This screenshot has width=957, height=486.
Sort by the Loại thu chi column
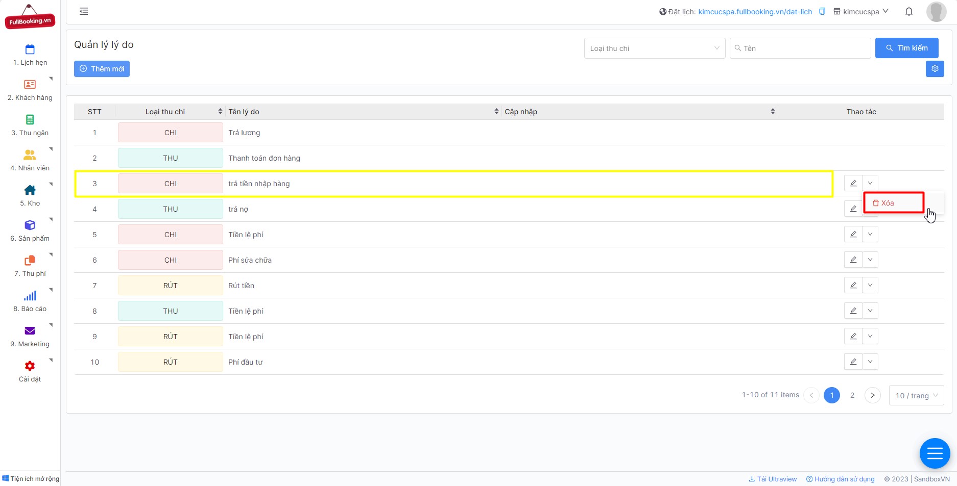tap(220, 112)
